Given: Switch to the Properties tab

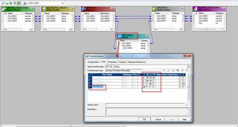Looking at the screenshot, I should point(113,62).
